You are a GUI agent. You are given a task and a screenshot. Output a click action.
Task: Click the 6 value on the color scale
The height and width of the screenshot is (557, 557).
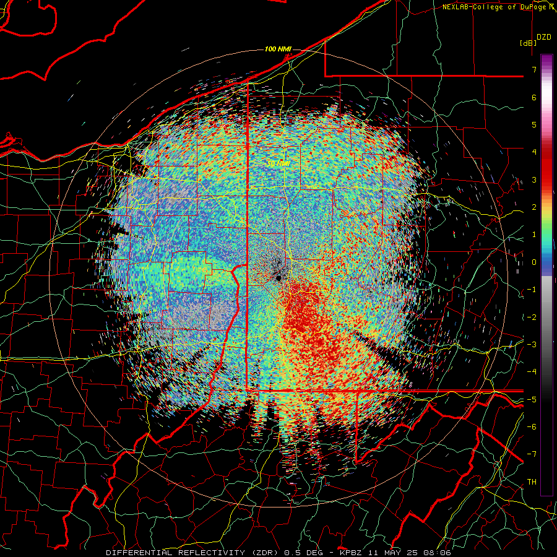534,97
